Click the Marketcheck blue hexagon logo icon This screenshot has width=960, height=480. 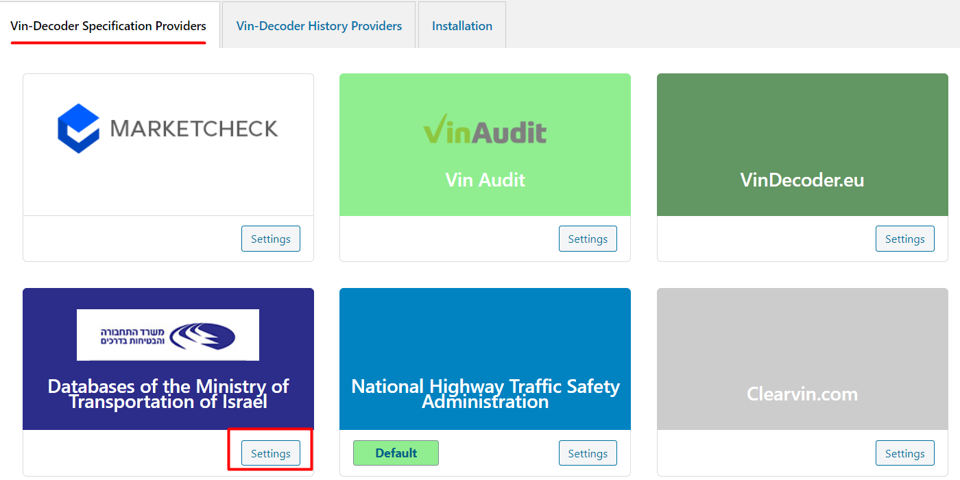[x=79, y=128]
